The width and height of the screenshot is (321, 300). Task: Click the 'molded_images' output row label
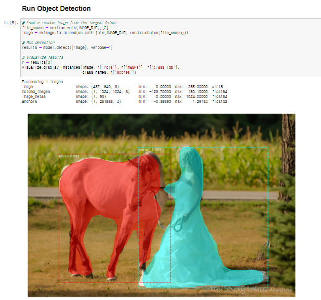click(36, 92)
